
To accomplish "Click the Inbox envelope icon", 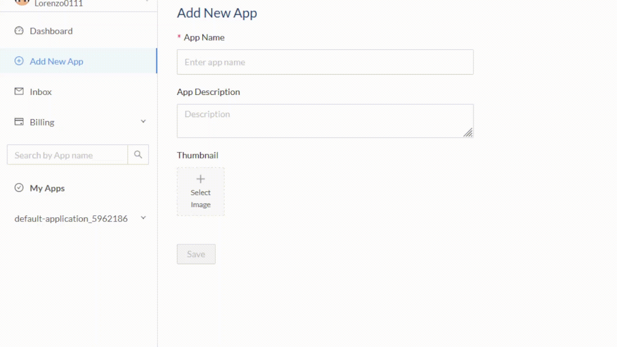I will (19, 92).
